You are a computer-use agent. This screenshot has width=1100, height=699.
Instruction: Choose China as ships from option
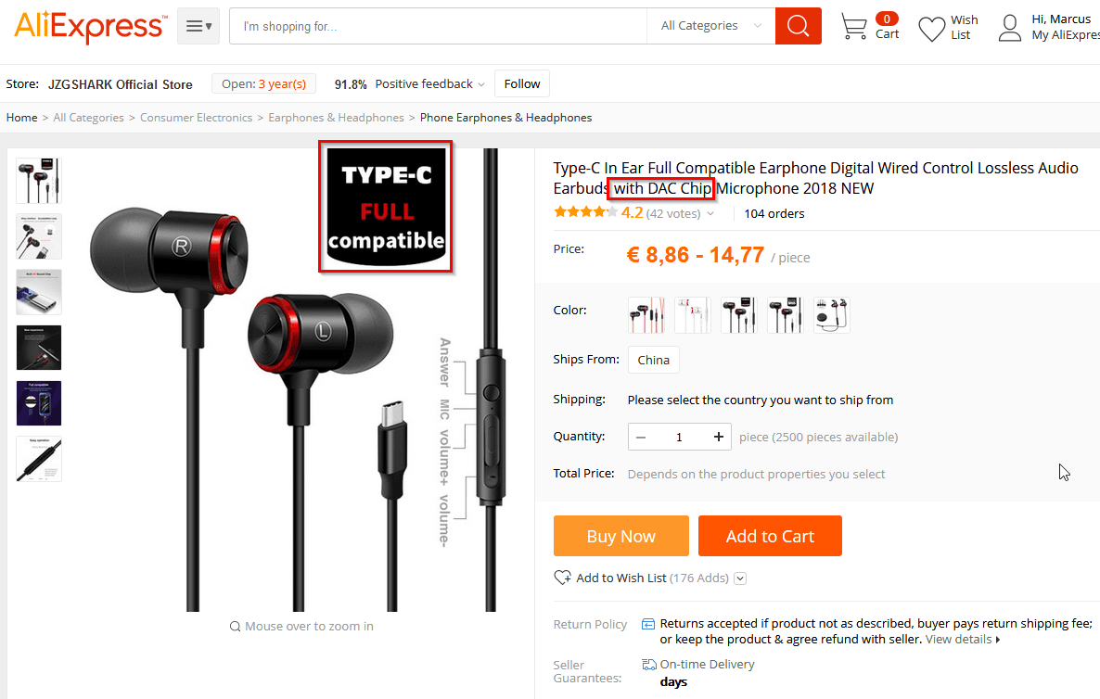653,360
